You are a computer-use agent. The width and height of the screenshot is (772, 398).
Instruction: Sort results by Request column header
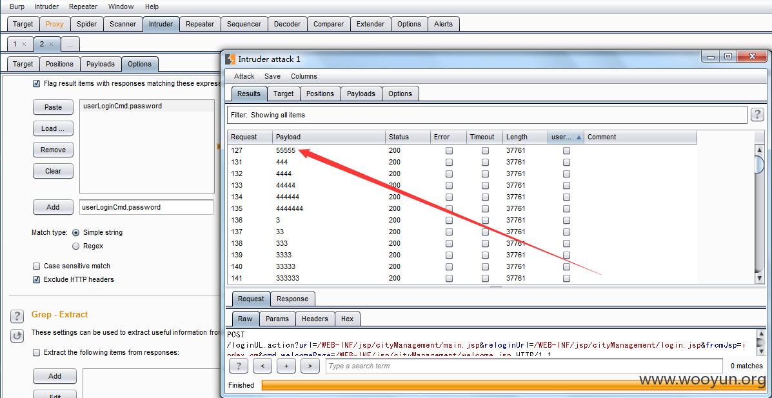pos(250,137)
